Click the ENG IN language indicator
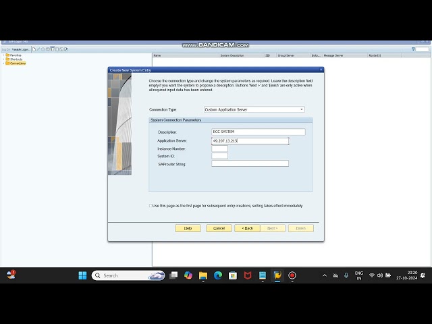Screen dimensions: 432x324 [x=358, y=275]
